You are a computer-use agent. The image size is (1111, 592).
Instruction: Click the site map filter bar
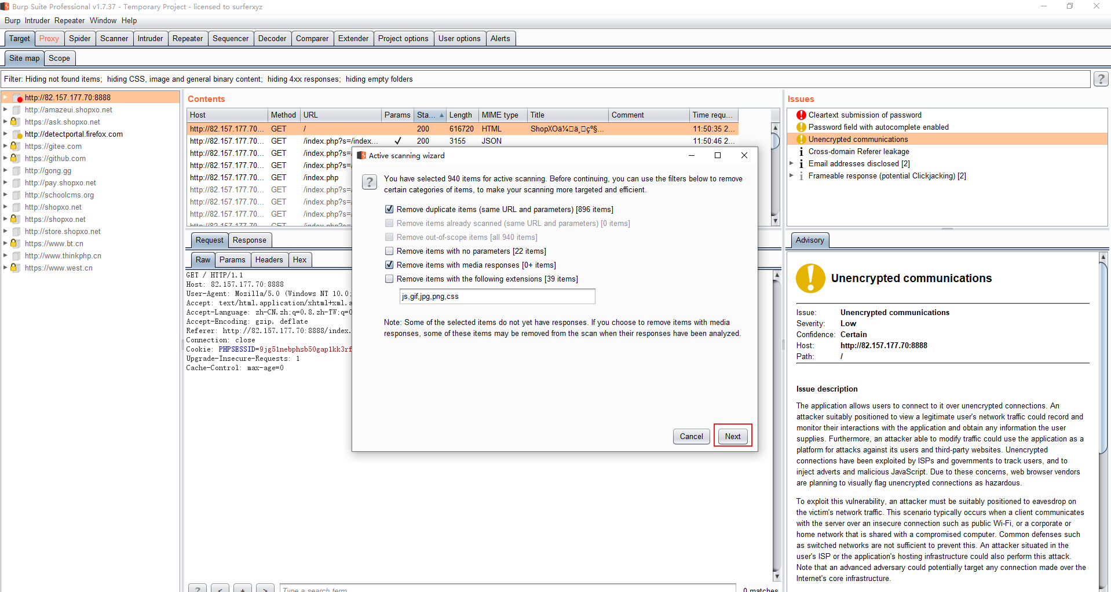(x=546, y=79)
